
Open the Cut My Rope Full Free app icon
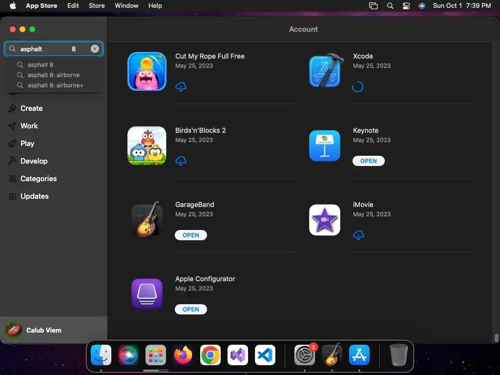coord(147,71)
